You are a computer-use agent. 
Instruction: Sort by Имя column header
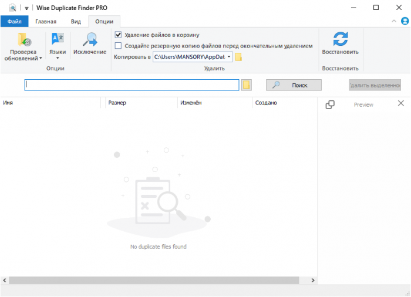(50, 103)
